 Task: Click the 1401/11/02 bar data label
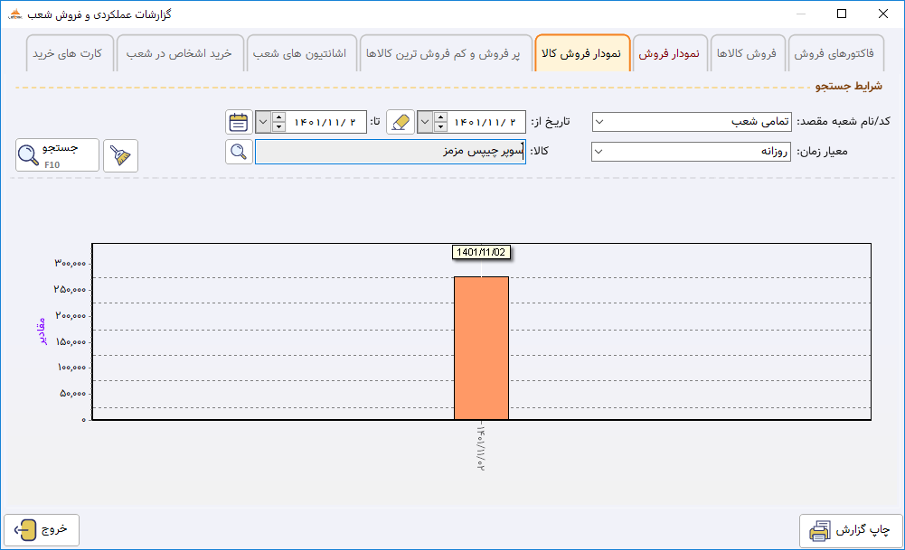click(481, 253)
